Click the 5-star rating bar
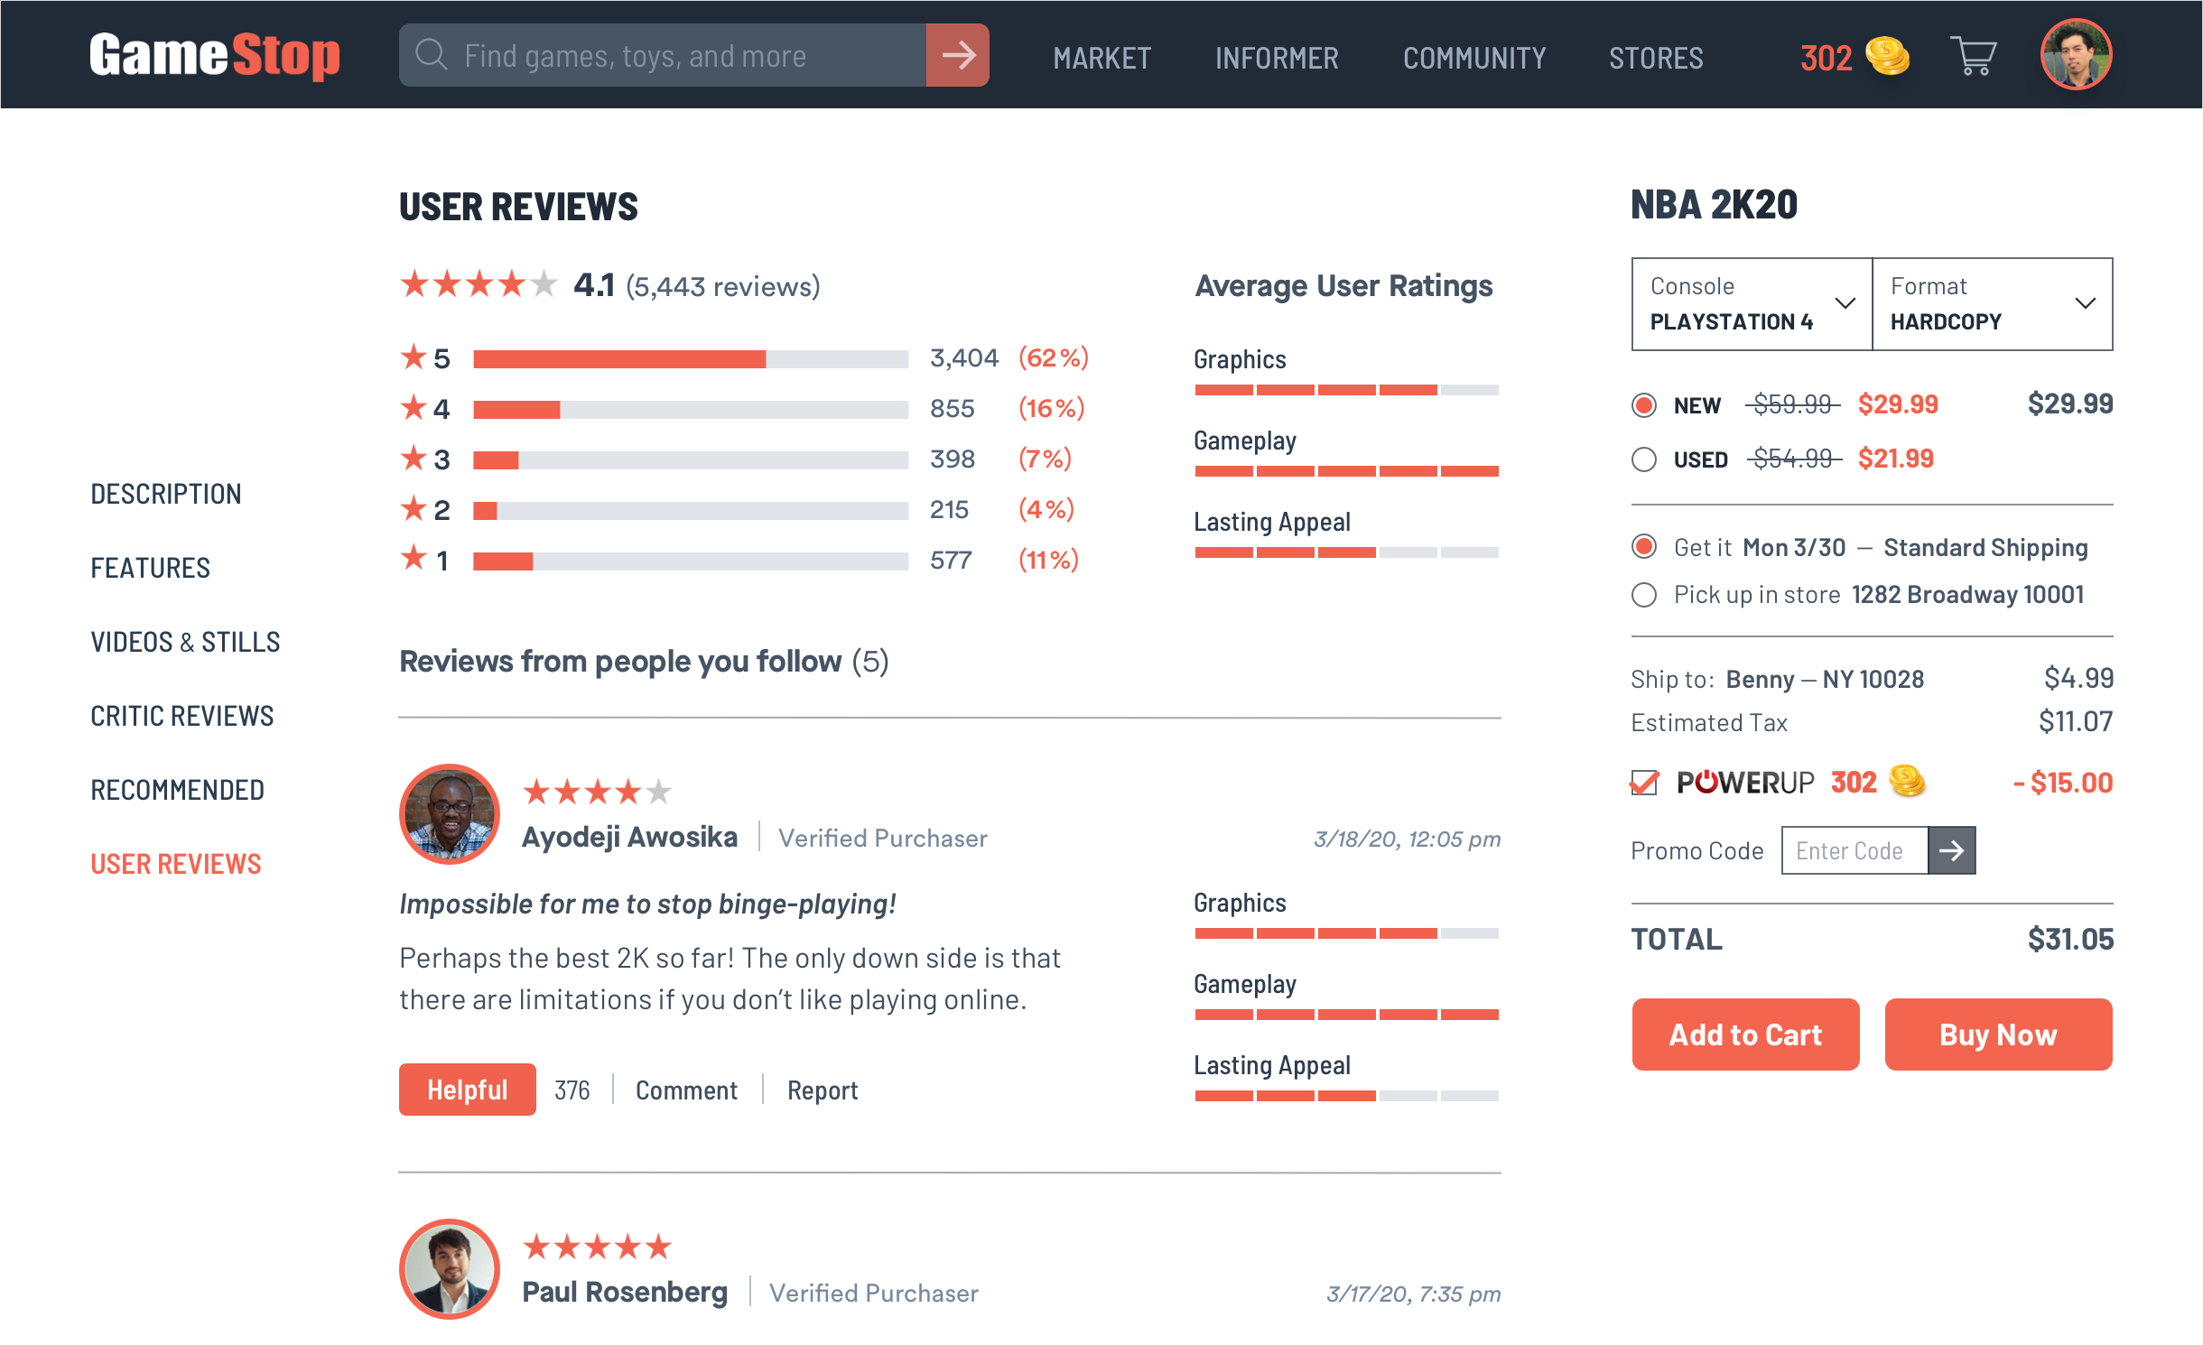This screenshot has height=1345, width=2203. point(690,359)
